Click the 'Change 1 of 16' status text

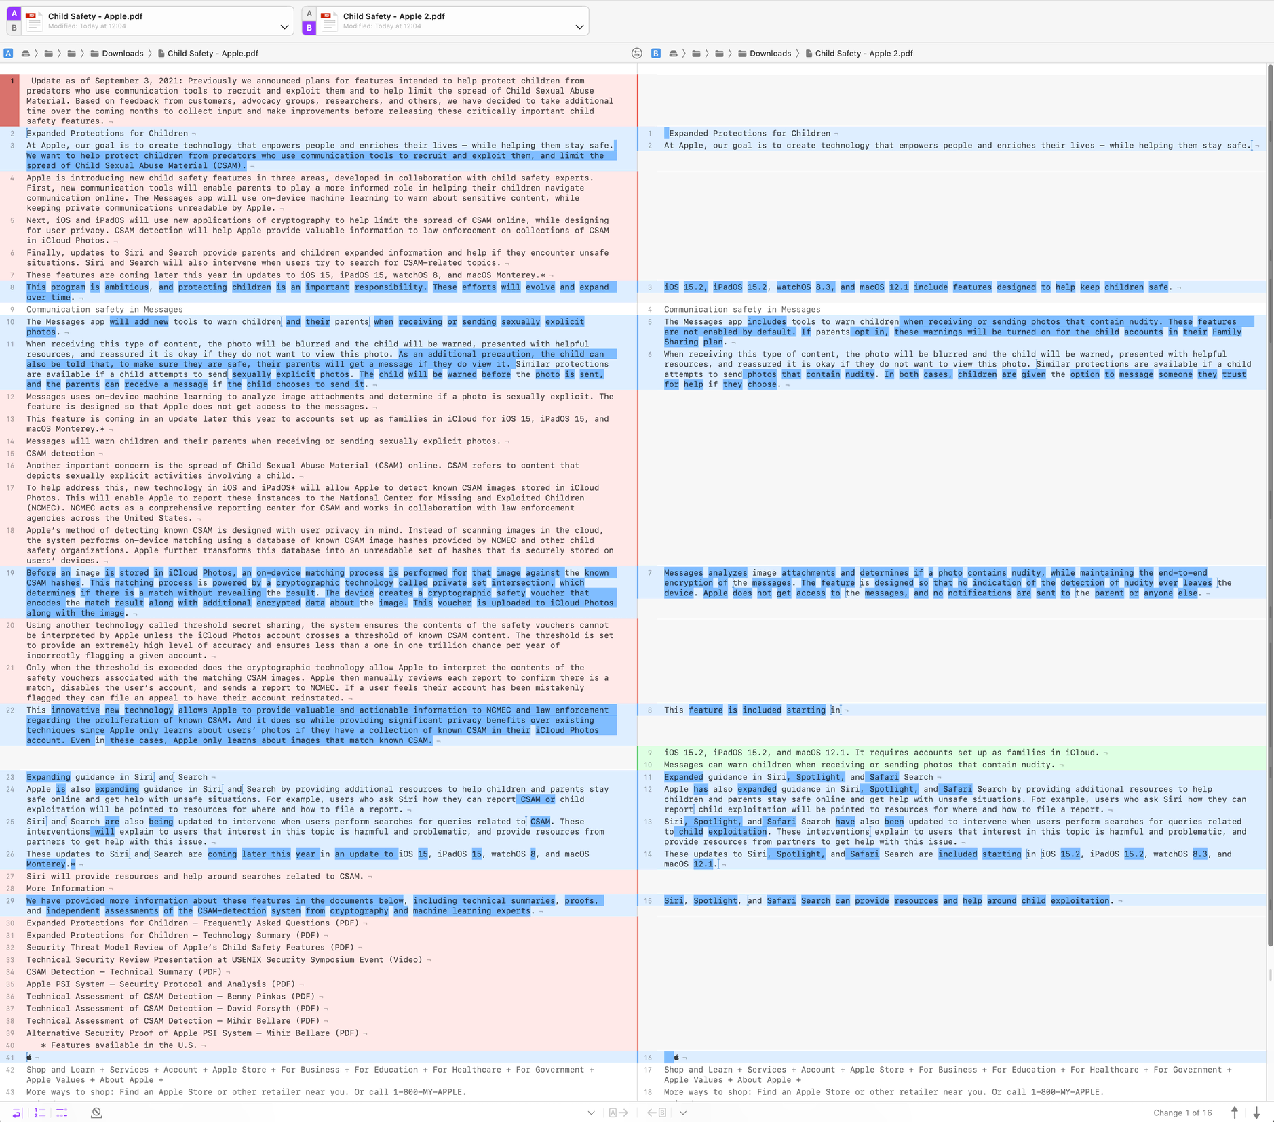point(1182,1113)
